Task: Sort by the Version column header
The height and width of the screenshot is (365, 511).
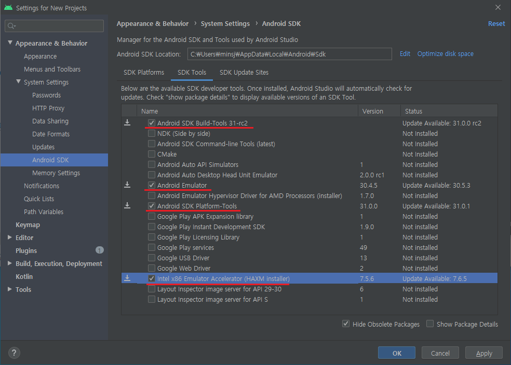Action: (x=379, y=111)
